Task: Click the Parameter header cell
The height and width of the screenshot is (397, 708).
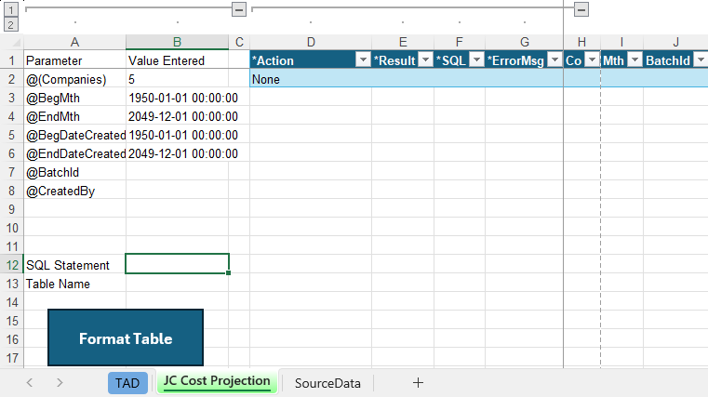Action: point(75,60)
